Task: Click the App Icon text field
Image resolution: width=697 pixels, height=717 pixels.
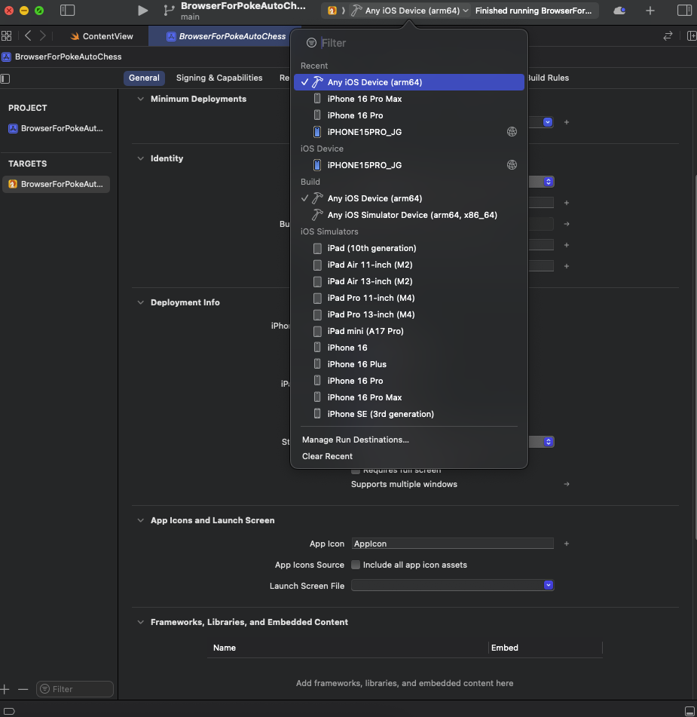Action: click(452, 544)
